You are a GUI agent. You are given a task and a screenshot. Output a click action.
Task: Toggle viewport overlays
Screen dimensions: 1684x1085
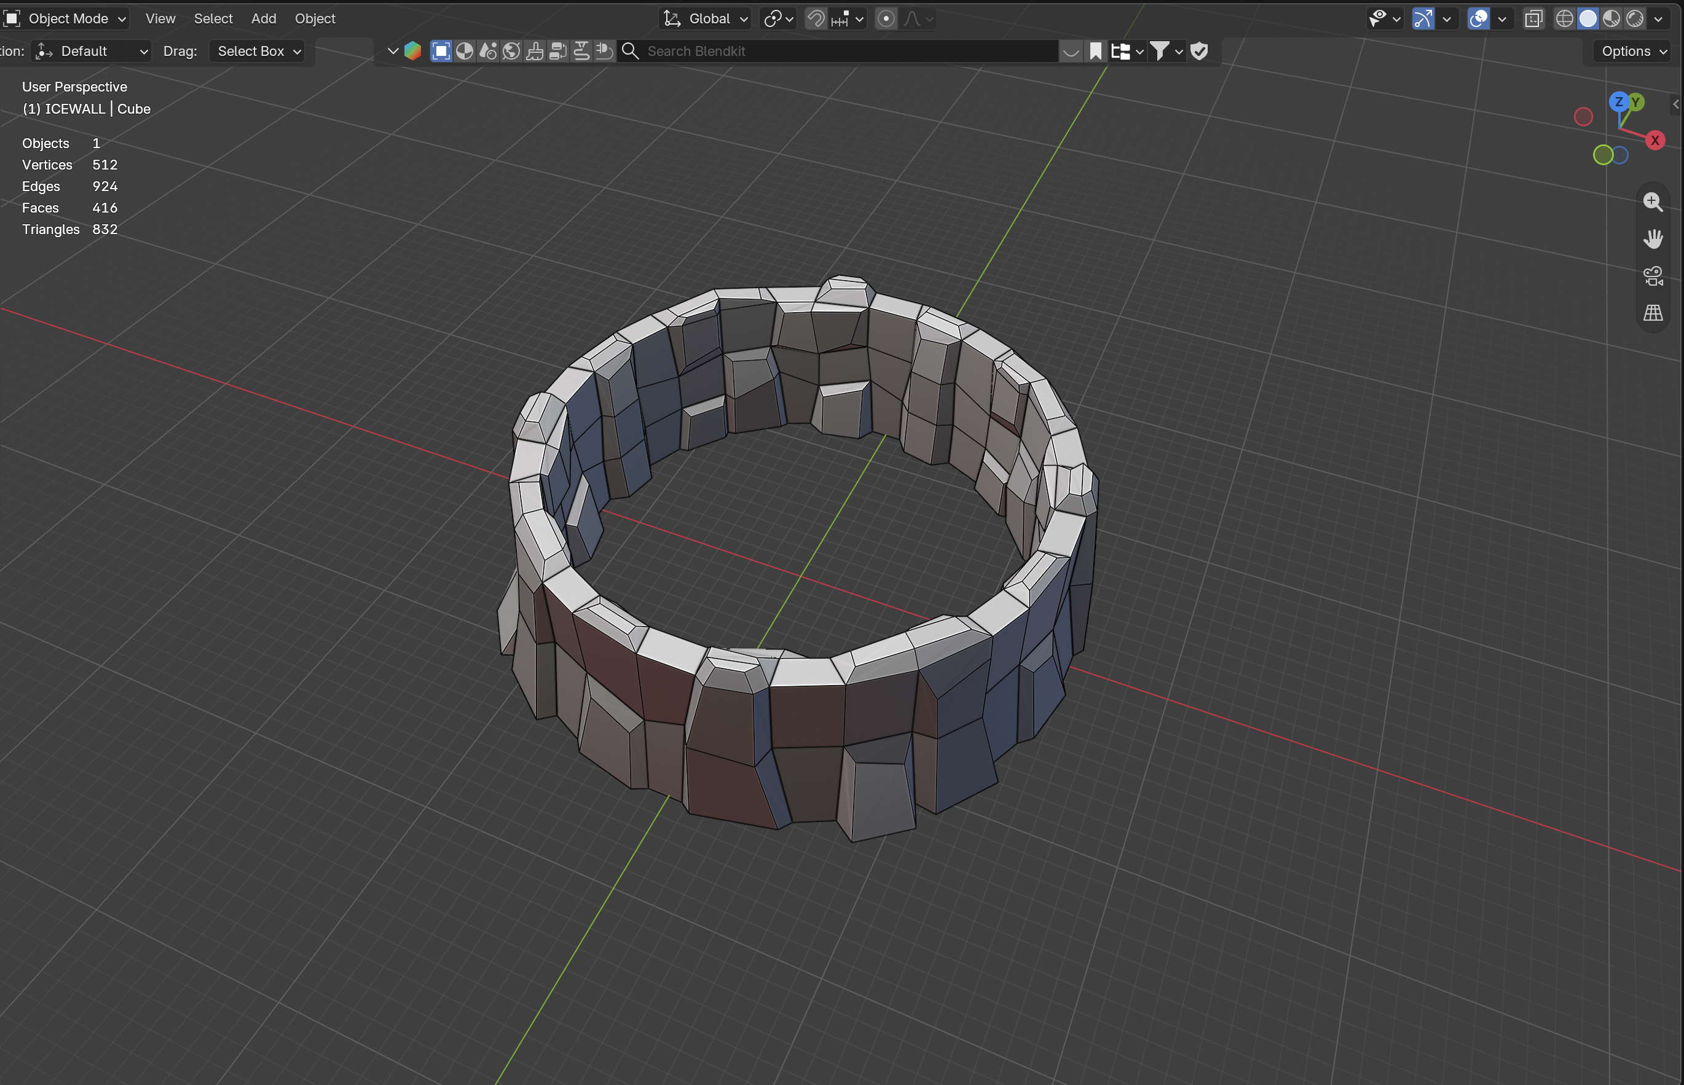pos(1478,18)
